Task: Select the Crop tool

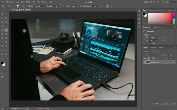Action: pos(6,22)
